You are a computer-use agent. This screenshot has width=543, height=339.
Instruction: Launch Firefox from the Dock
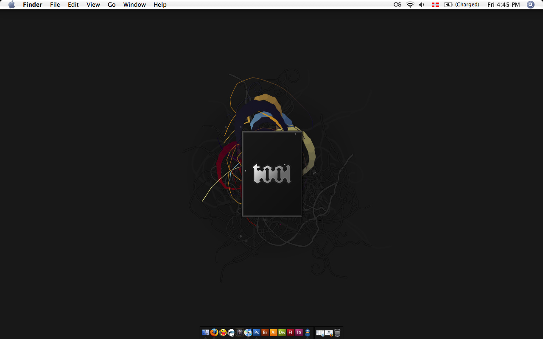pyautogui.click(x=214, y=333)
